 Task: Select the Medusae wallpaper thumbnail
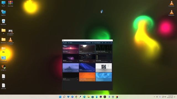point(71,58)
